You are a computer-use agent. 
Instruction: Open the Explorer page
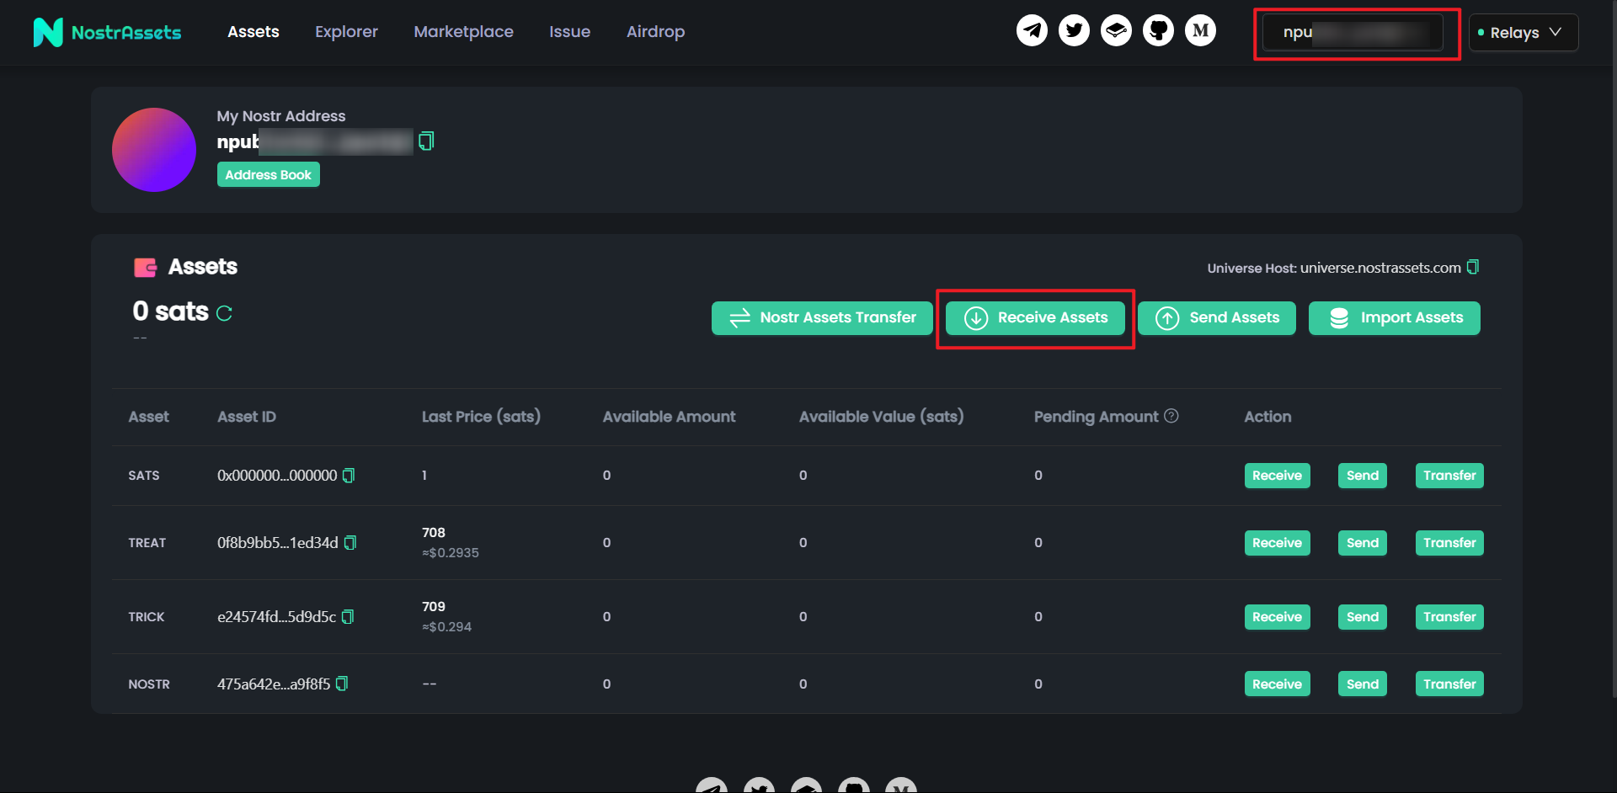coord(346,32)
